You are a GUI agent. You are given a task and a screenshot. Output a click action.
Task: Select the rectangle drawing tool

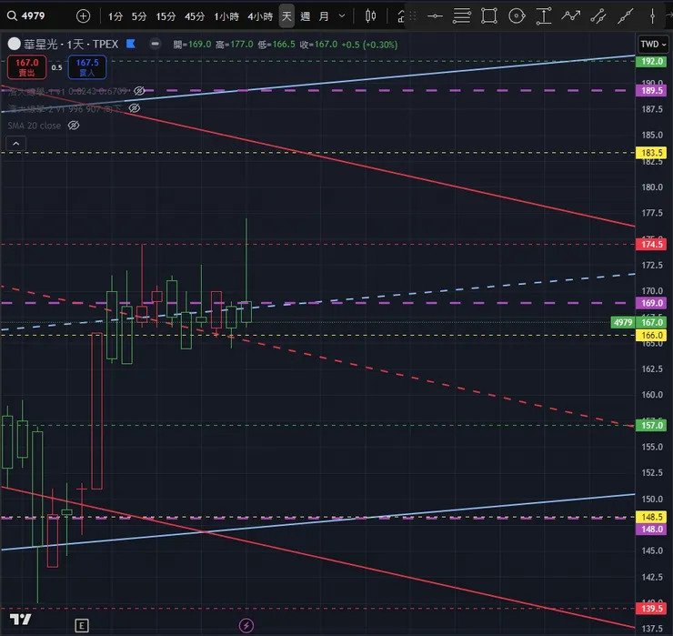489,16
